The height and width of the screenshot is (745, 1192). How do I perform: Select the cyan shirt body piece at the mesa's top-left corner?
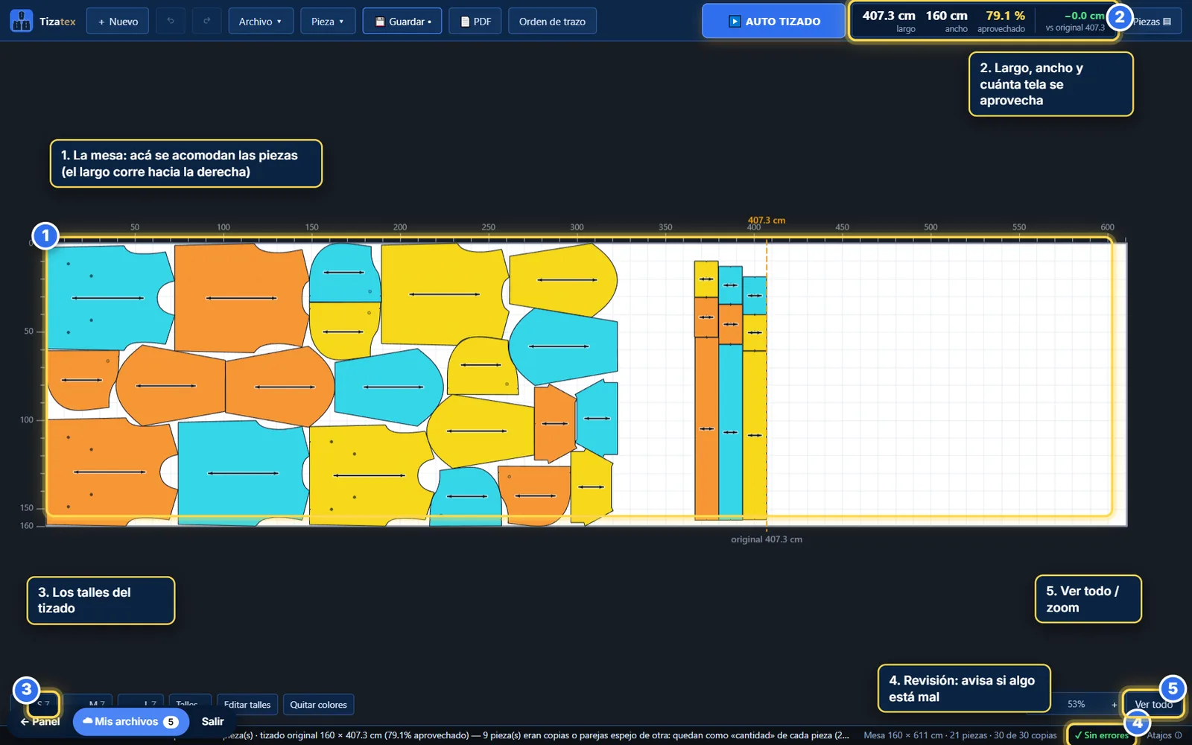[x=109, y=297]
